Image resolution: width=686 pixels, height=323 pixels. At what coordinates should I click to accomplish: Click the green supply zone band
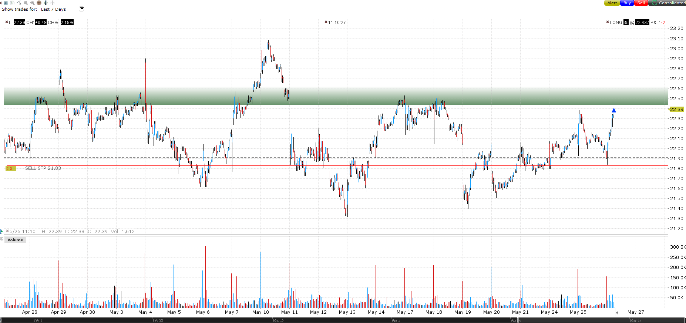coord(336,97)
